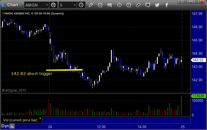Viewport: 207px width, 130px height.
Task: Maximize the chart window
Action: click(196, 2)
